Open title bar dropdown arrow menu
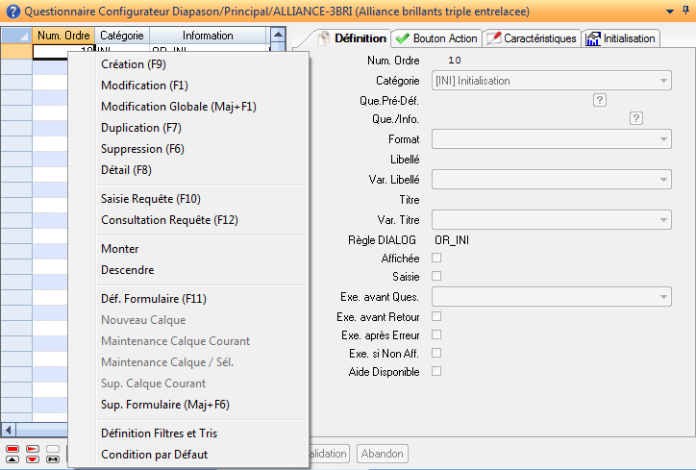The width and height of the screenshot is (696, 470). 670,10
